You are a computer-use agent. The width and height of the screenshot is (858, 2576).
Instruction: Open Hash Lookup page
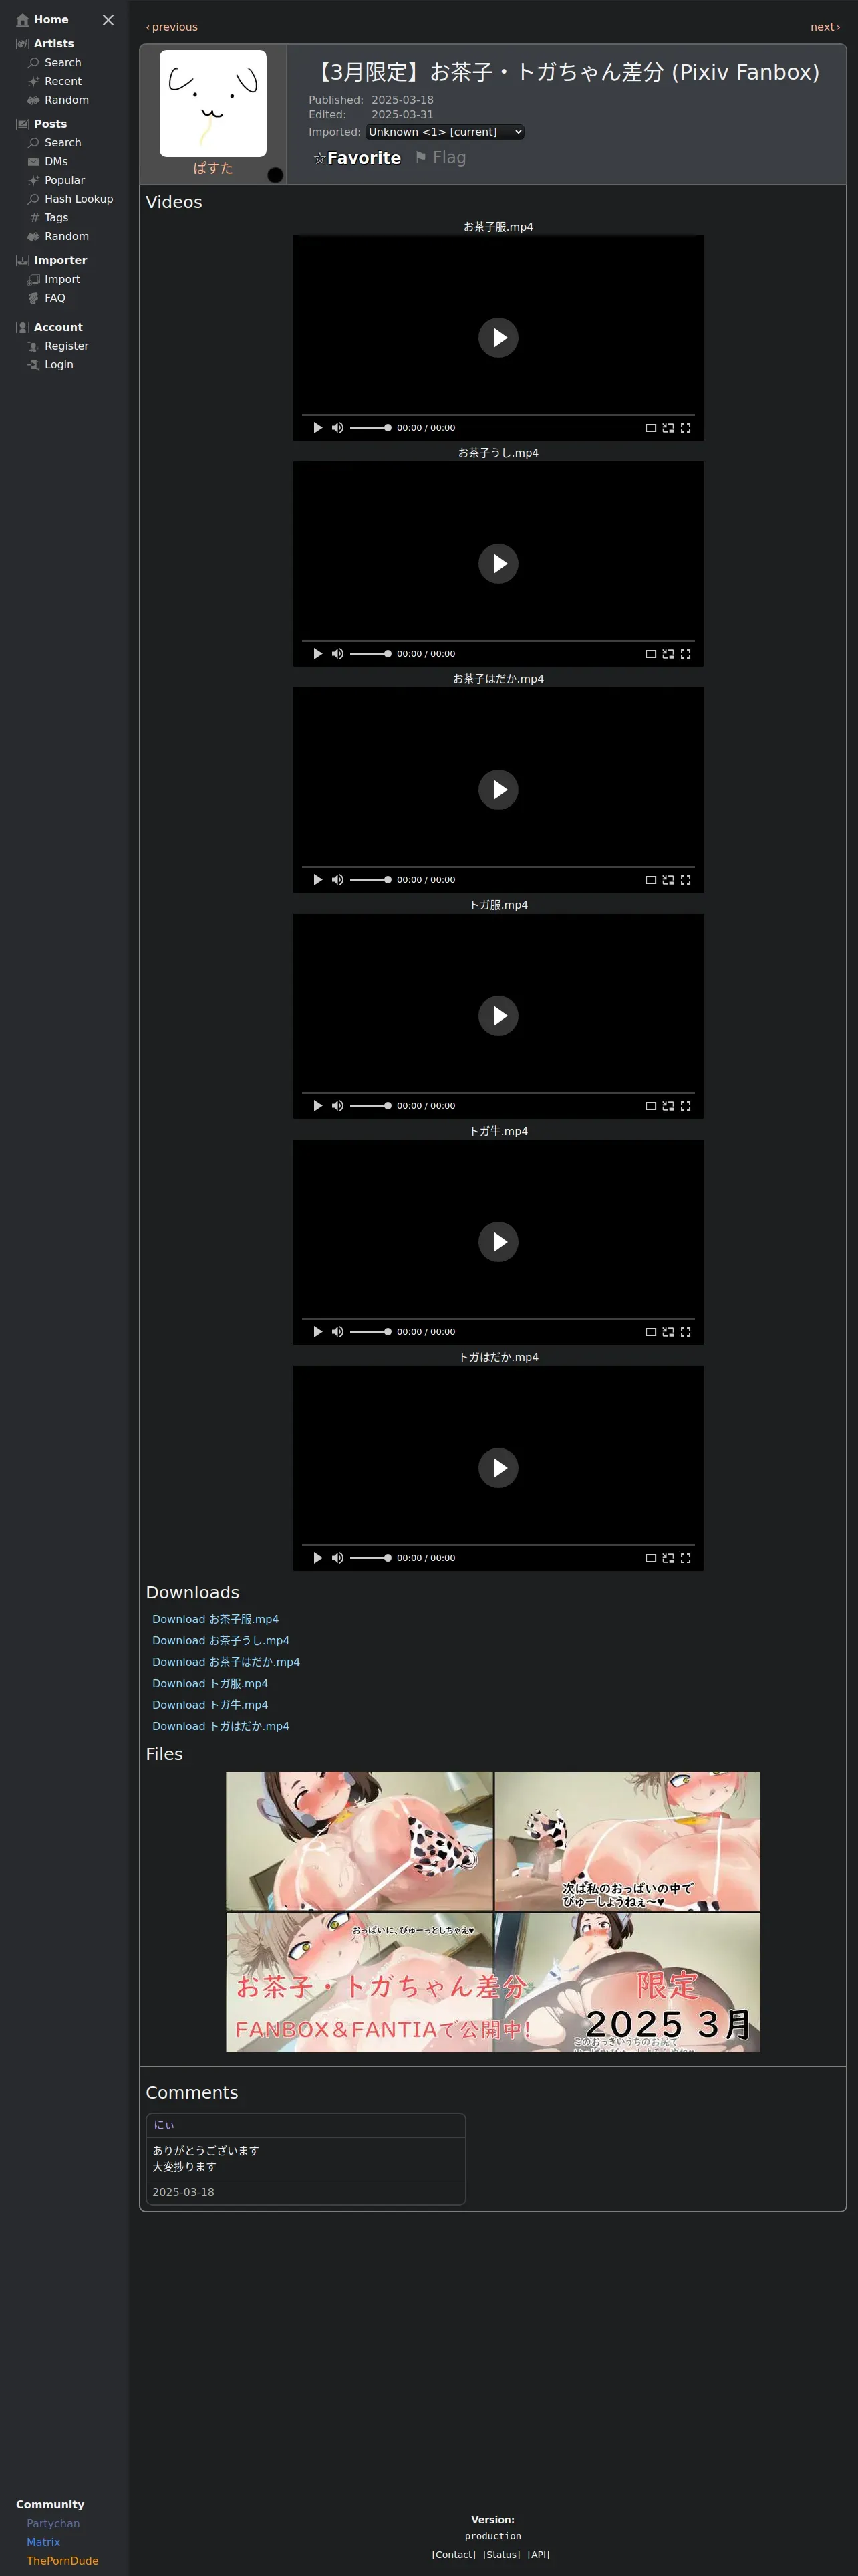pos(70,199)
